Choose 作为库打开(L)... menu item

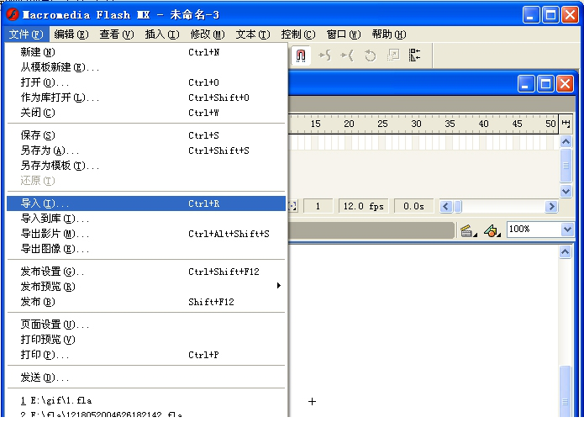click(x=146, y=98)
